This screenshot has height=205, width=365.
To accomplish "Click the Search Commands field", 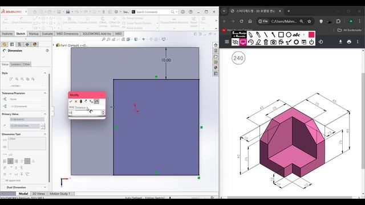I will pos(153,12).
